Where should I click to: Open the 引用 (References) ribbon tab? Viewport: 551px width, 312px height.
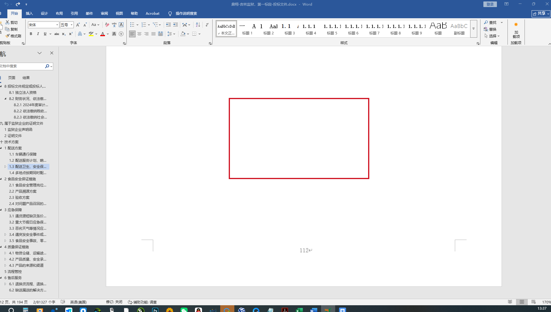pyautogui.click(x=74, y=14)
